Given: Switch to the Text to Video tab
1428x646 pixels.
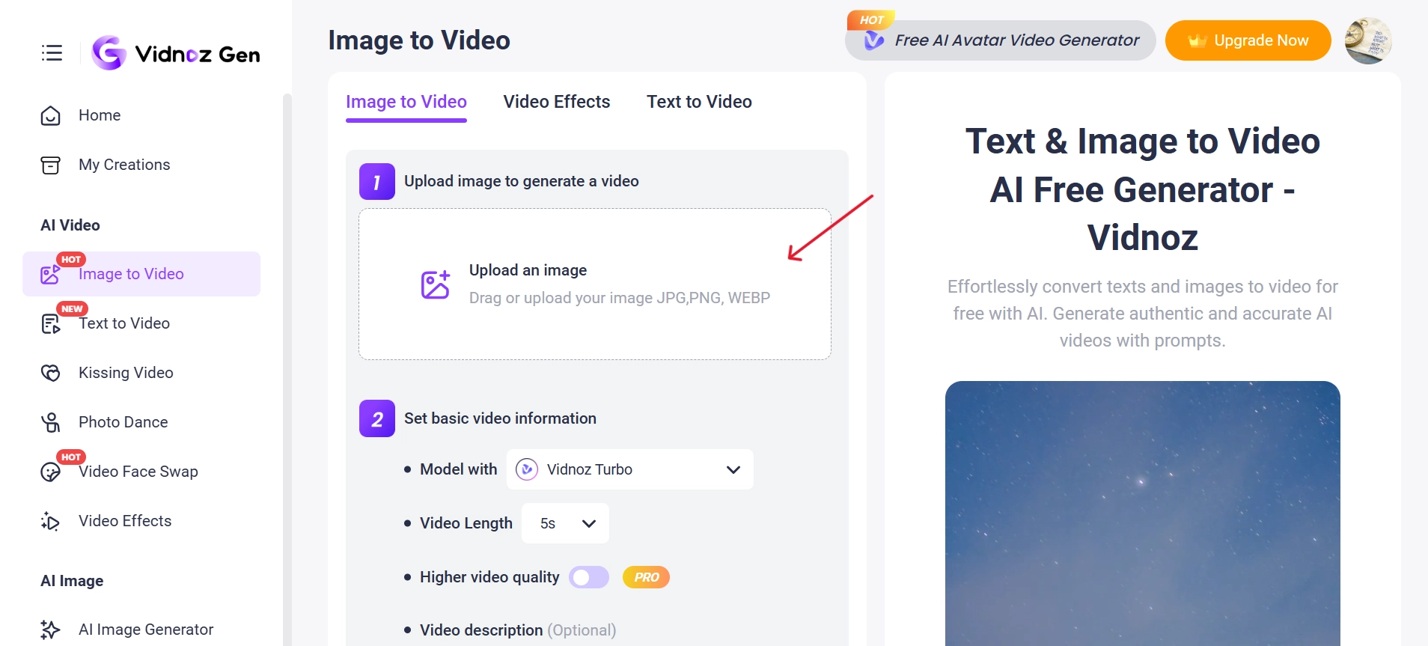Looking at the screenshot, I should point(699,102).
